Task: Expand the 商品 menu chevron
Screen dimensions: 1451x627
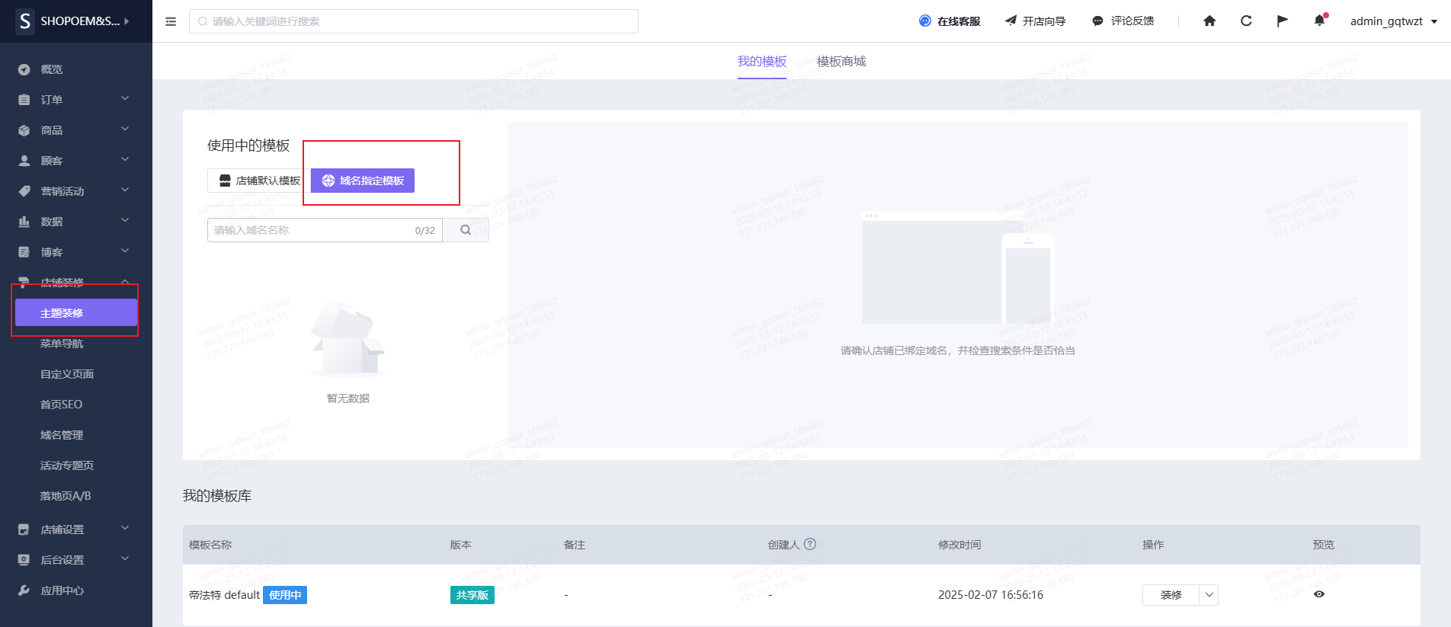Action: coord(125,130)
